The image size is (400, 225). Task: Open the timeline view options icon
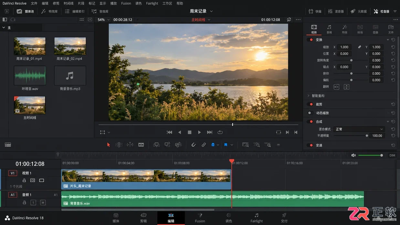(x=8, y=145)
